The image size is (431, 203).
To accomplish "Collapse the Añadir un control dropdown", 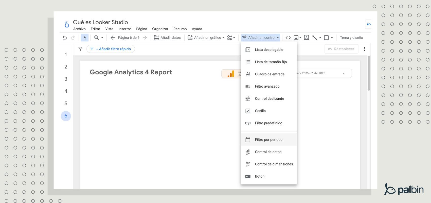I will tap(260, 38).
